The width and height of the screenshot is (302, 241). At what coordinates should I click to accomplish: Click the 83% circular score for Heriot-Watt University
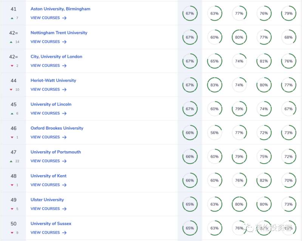click(x=214, y=85)
